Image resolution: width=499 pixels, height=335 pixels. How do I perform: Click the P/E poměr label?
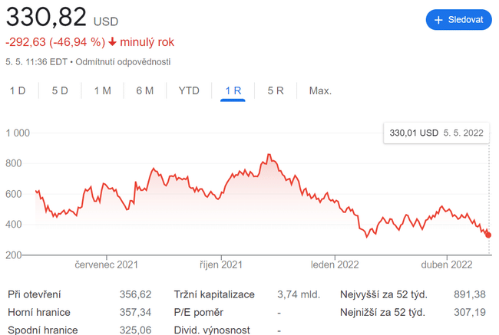198,312
